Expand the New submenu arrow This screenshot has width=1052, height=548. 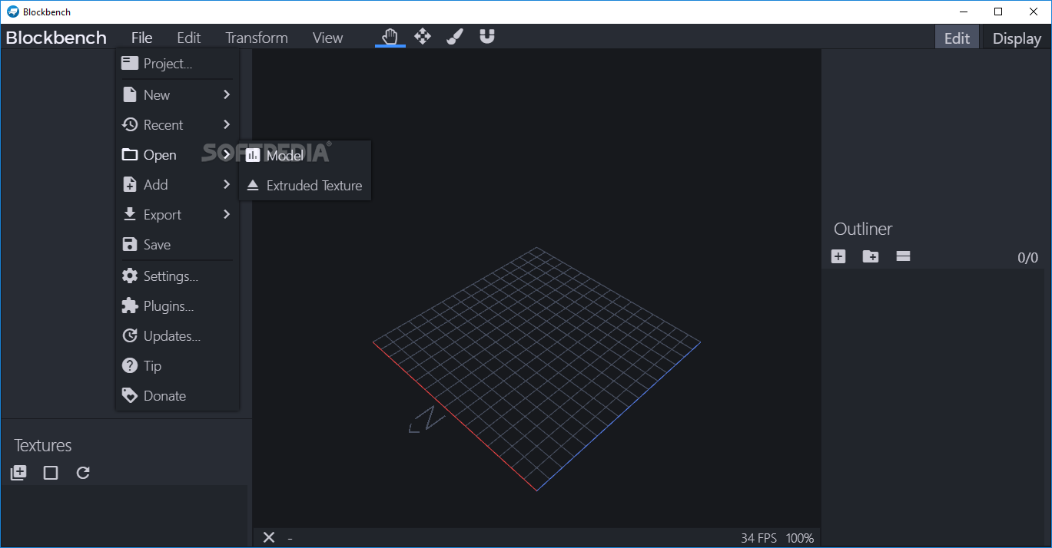227,94
